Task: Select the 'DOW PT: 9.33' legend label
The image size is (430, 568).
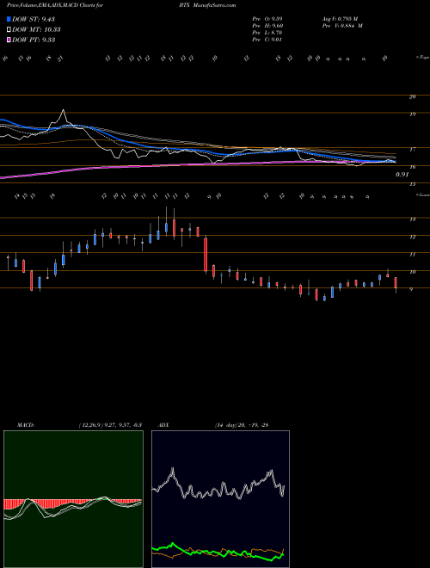Action: pyautogui.click(x=34, y=40)
